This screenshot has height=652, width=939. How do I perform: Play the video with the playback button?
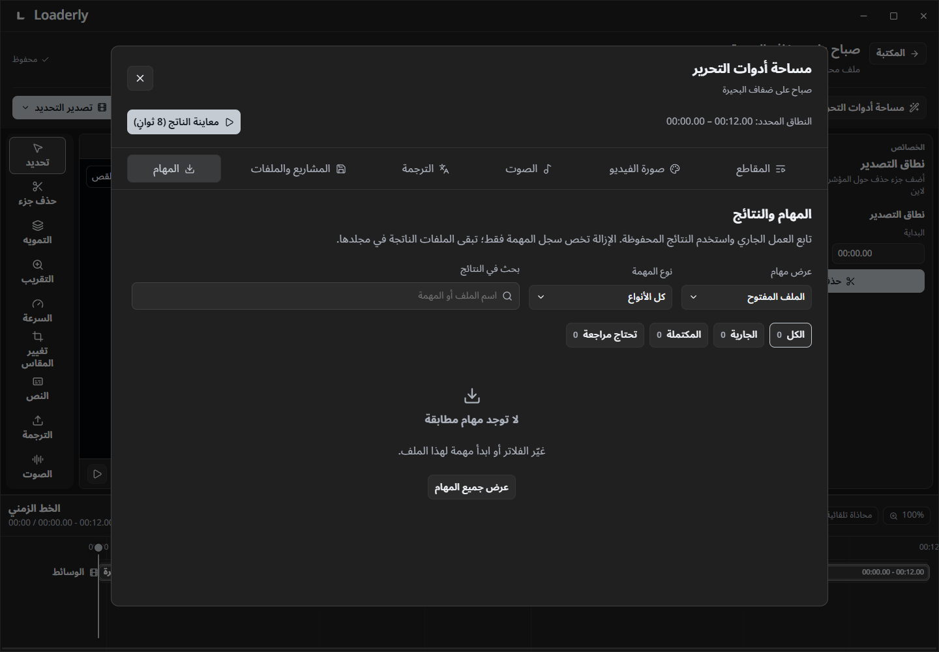(97, 474)
